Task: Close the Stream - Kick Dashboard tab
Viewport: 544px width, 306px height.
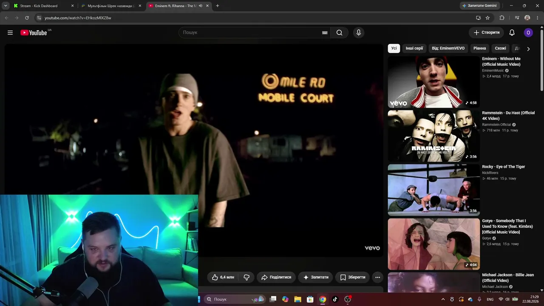Action: (x=72, y=6)
